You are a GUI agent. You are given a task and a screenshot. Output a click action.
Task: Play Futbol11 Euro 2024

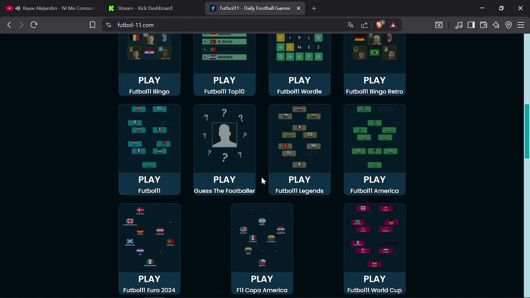(149, 284)
